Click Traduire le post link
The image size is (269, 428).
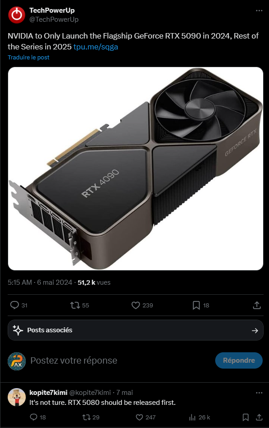tap(28, 57)
